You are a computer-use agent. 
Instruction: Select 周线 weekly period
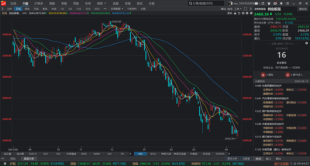coord(27,9)
